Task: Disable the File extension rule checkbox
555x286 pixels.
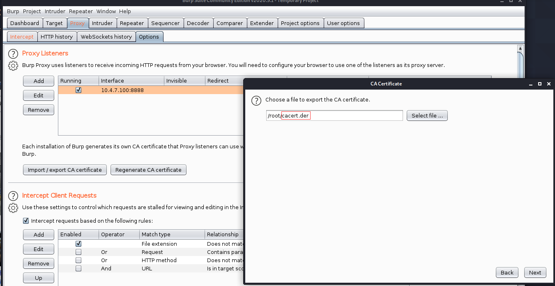Action: pos(78,244)
